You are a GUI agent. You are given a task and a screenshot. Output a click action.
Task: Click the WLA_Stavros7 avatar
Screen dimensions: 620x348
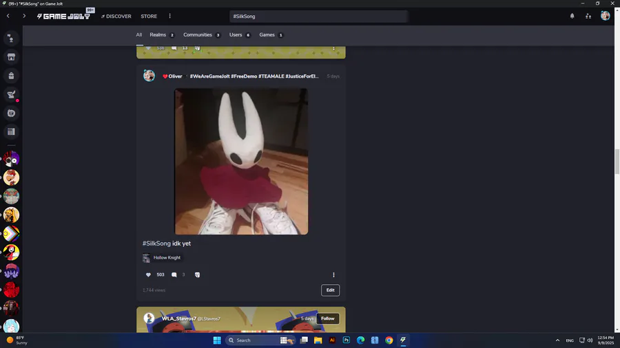[149, 318]
